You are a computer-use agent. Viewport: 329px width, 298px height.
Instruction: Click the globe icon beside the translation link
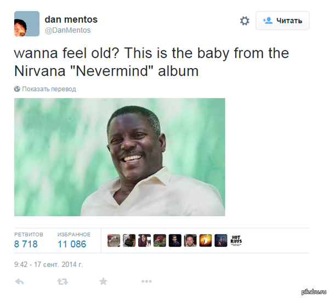pos(18,89)
